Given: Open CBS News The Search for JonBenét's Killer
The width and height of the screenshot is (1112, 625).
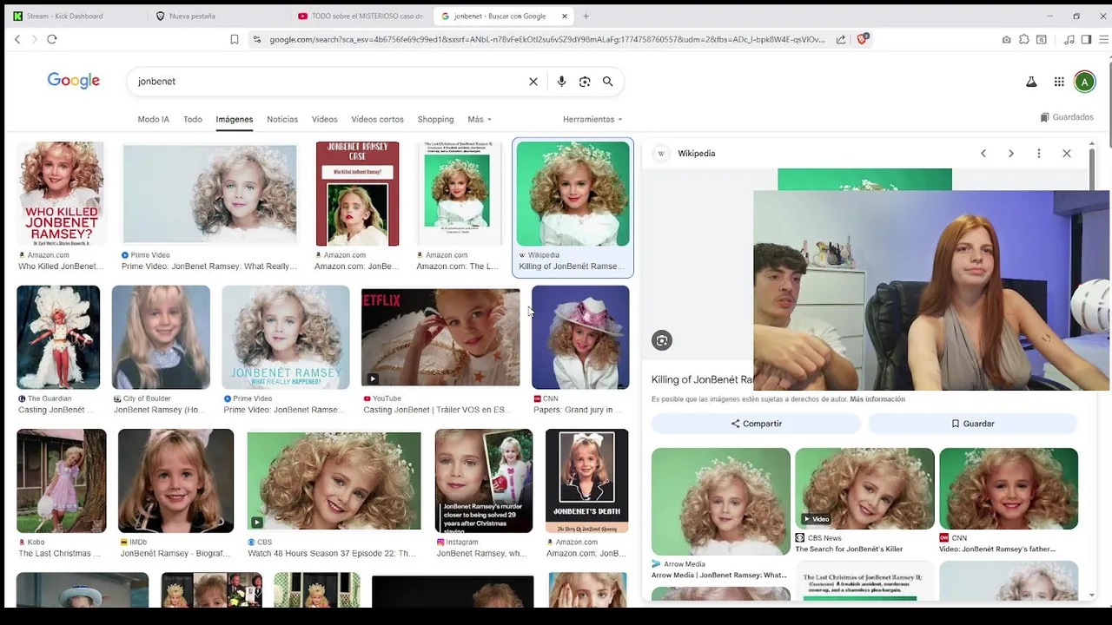Looking at the screenshot, I should pyautogui.click(x=864, y=489).
